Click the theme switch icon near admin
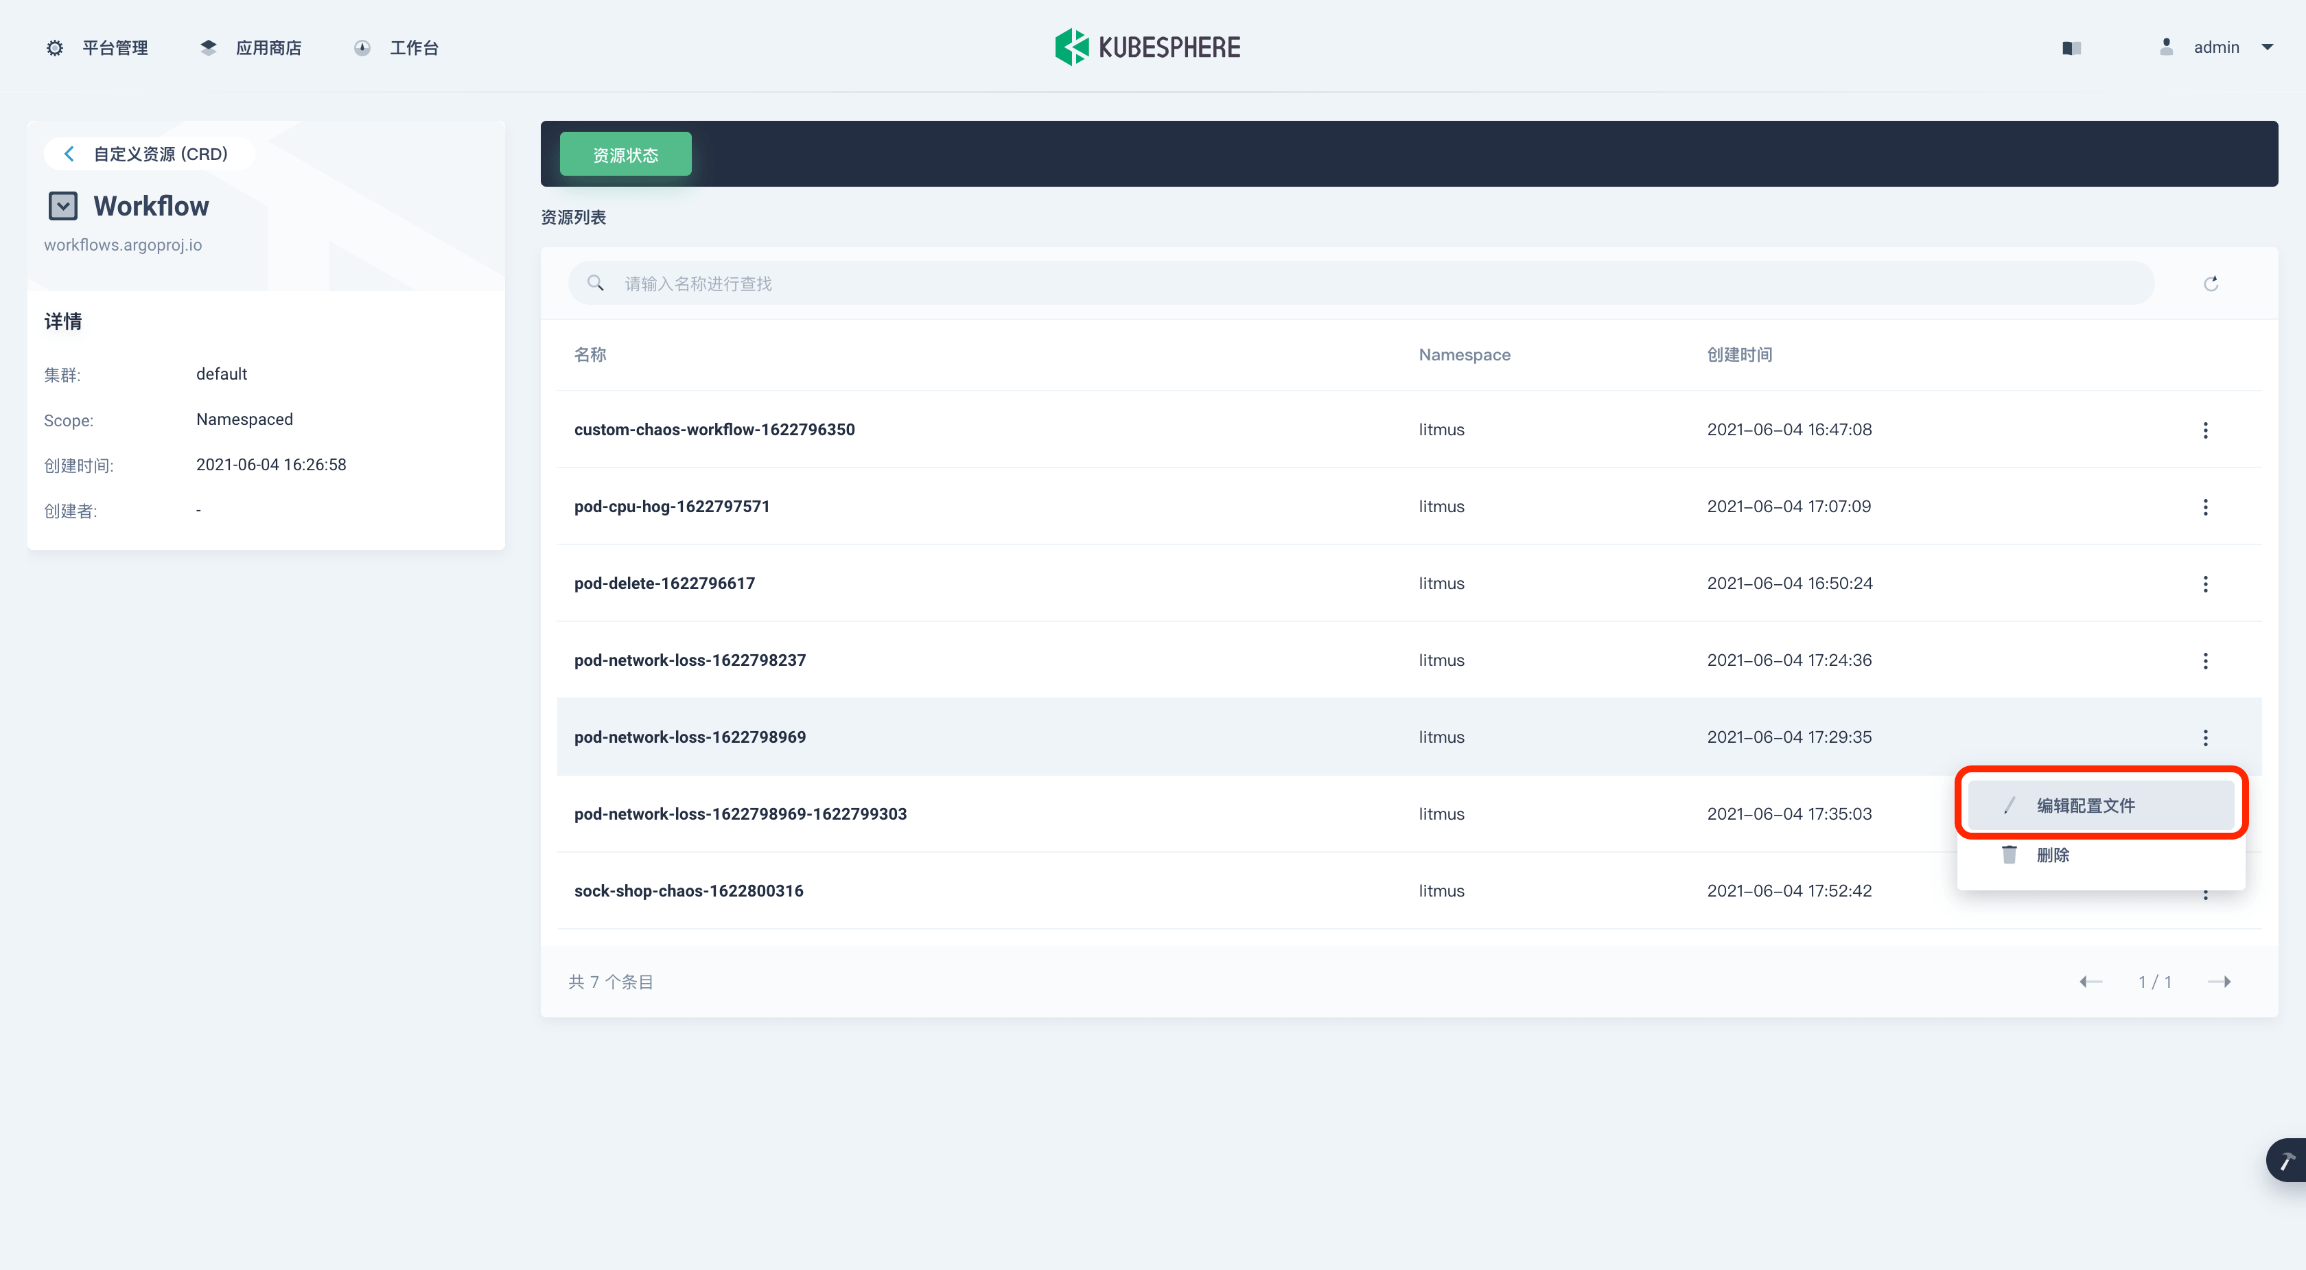 tap(2071, 47)
